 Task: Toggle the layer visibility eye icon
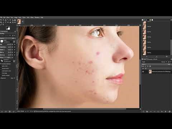[143, 72]
